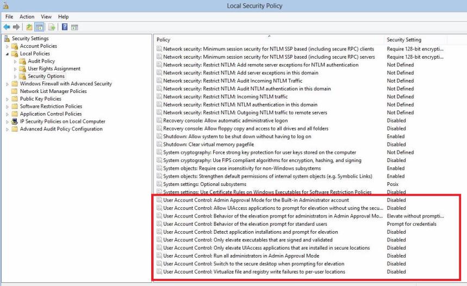Select the Network List Manager Policies item
Image resolution: width=467 pixels, height=286 pixels.
[53, 91]
